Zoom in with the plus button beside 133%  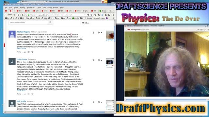pos(15,15)
